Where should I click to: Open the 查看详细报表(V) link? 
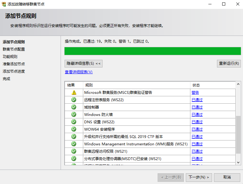tap(79, 72)
